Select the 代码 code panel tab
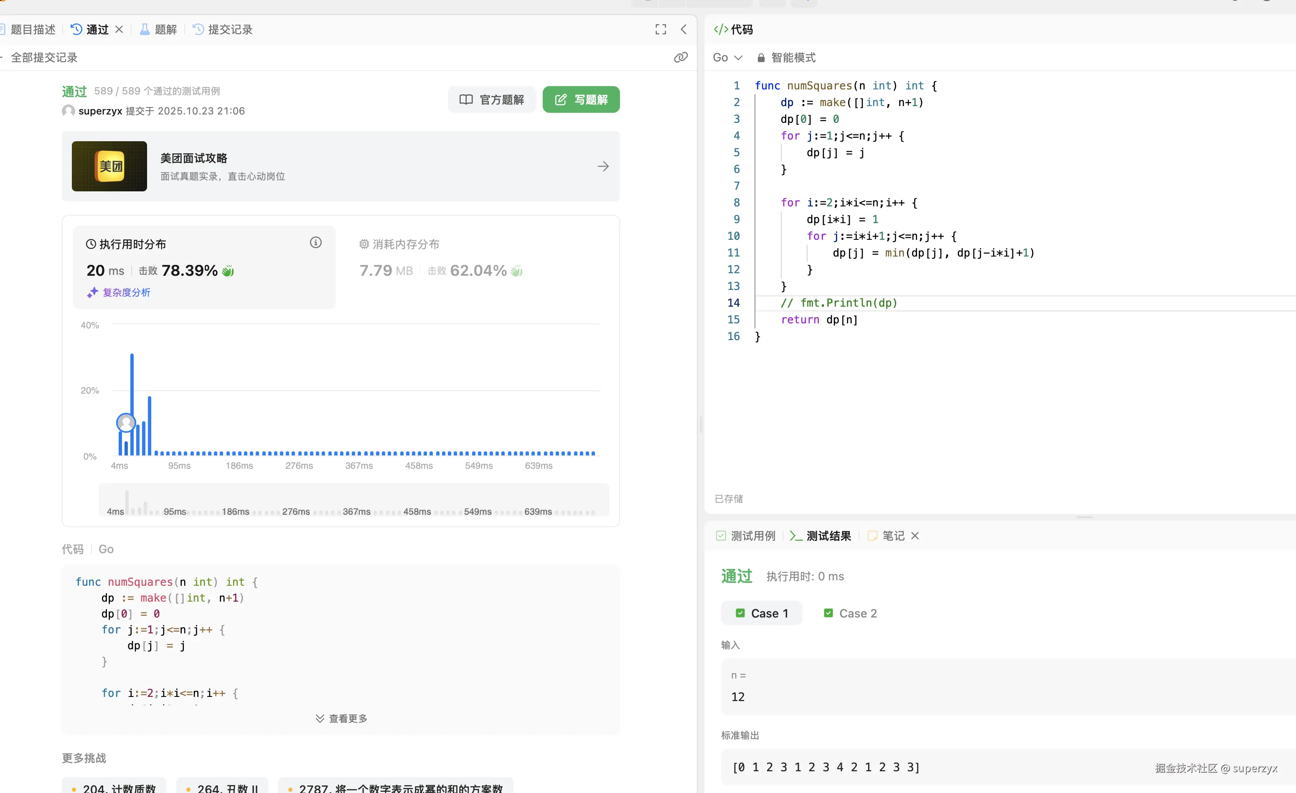 coord(733,29)
